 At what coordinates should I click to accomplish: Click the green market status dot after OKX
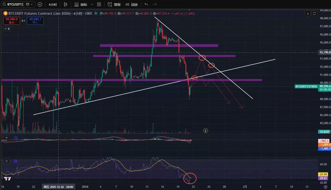pyautogui.click(x=96, y=13)
